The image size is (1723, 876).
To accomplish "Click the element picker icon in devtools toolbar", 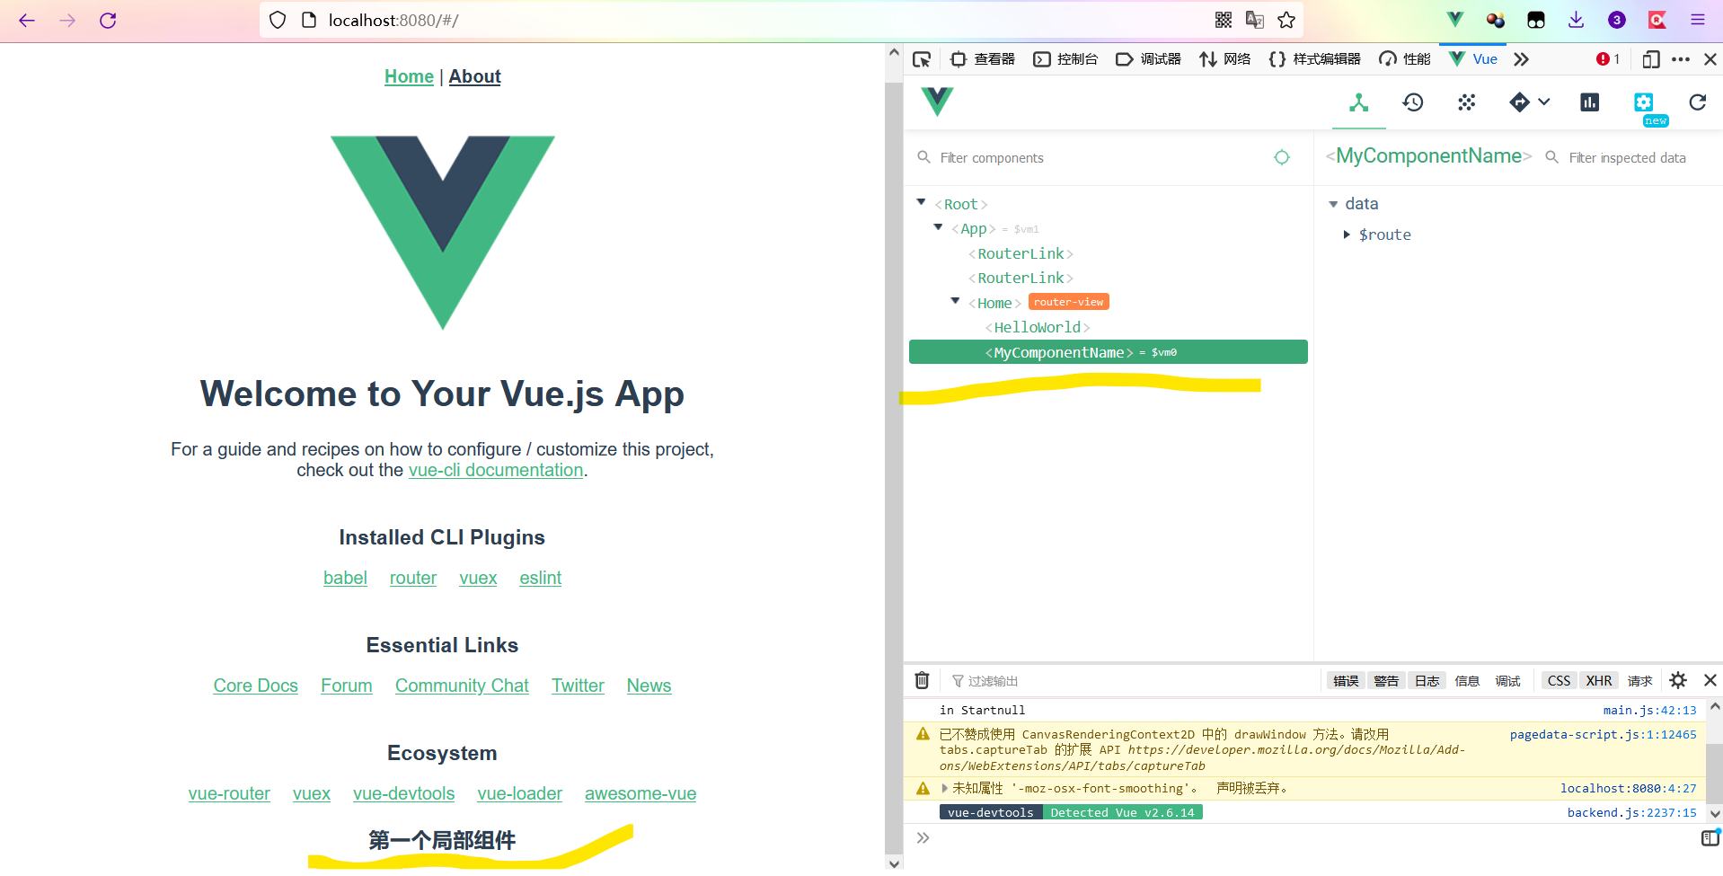I will point(921,59).
